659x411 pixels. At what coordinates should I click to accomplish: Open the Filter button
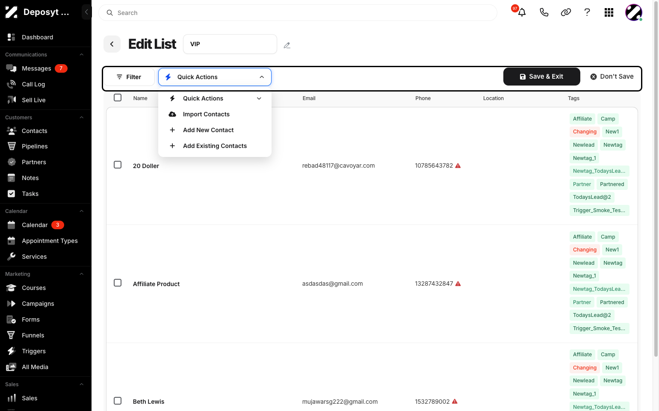click(x=129, y=77)
